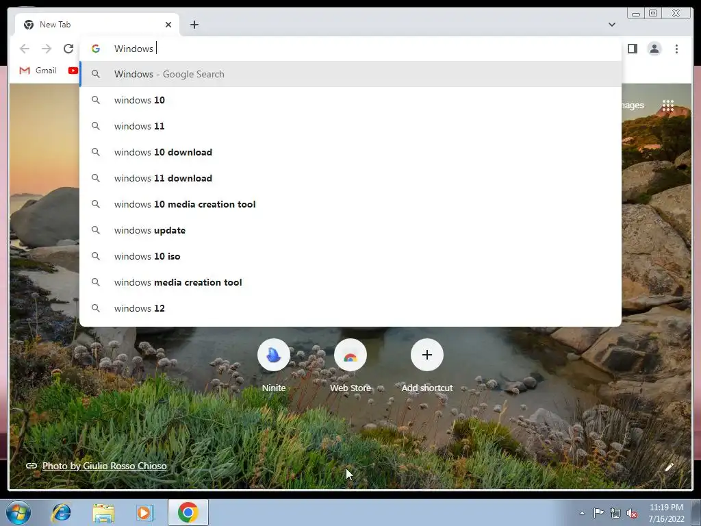Click the Forward navigation arrow
701x526 pixels.
(x=47, y=49)
